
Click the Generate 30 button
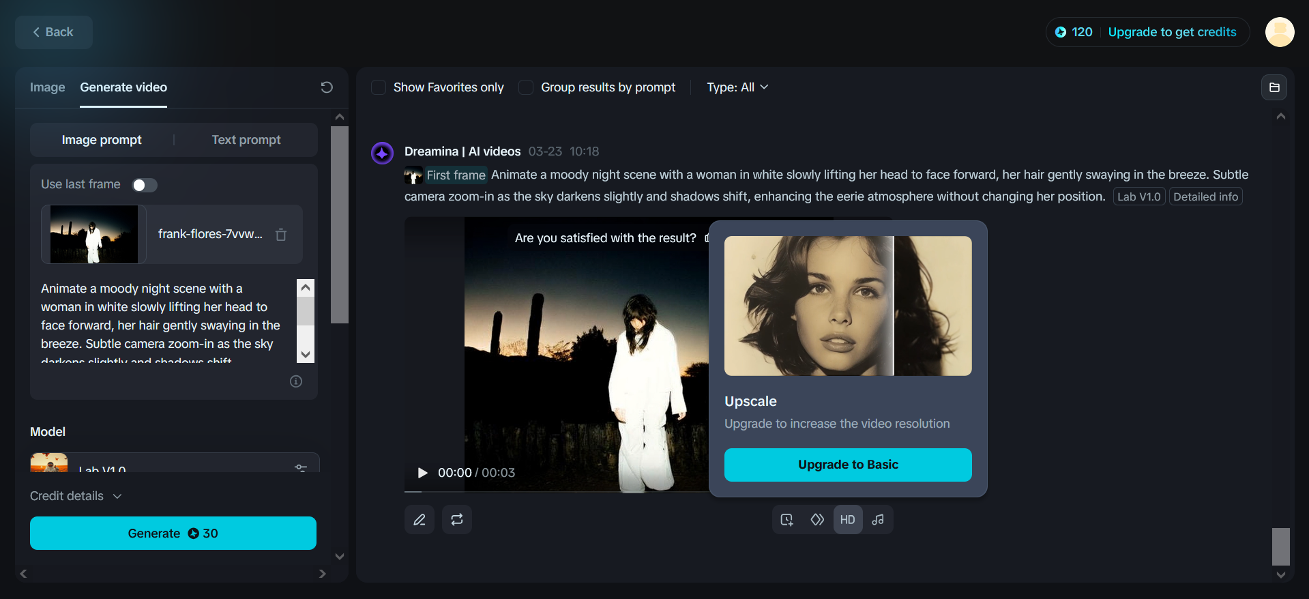(x=173, y=533)
